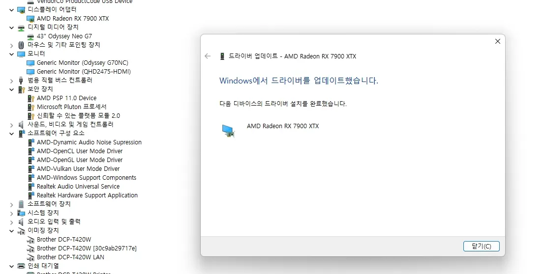Click the 43" Odyssey Neo G7 device icon
This screenshot has width=544, height=274.
tap(30, 36)
